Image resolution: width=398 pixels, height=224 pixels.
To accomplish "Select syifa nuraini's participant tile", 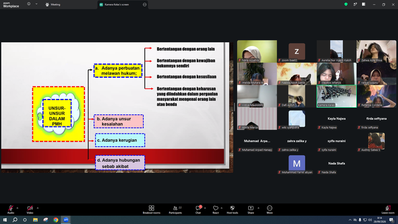I will coord(336,141).
